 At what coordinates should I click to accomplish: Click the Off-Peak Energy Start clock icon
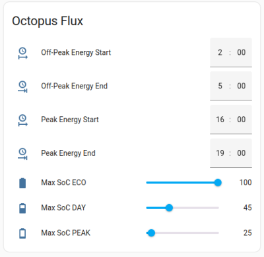(22, 53)
